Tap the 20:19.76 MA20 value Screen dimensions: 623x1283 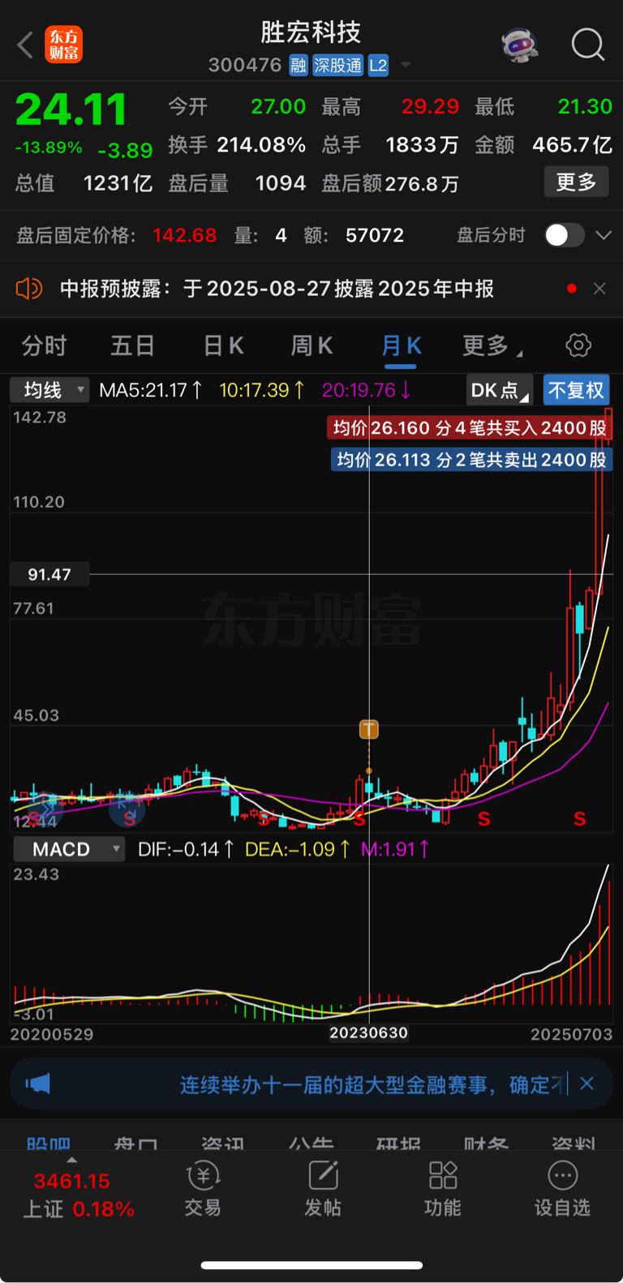pyautogui.click(x=367, y=390)
